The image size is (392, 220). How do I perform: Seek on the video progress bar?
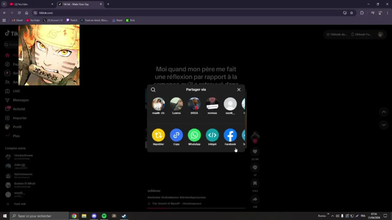tap(196, 208)
